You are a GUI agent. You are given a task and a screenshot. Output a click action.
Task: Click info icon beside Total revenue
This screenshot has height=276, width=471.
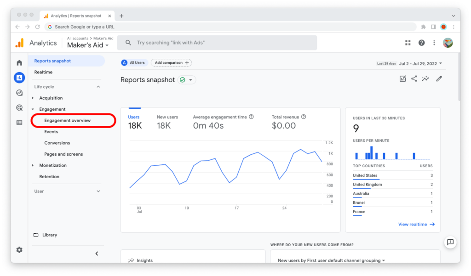point(304,117)
